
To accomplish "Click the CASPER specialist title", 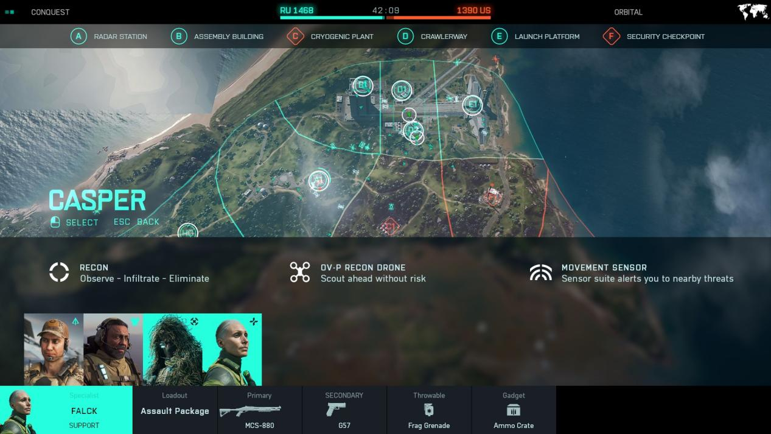I will click(97, 200).
